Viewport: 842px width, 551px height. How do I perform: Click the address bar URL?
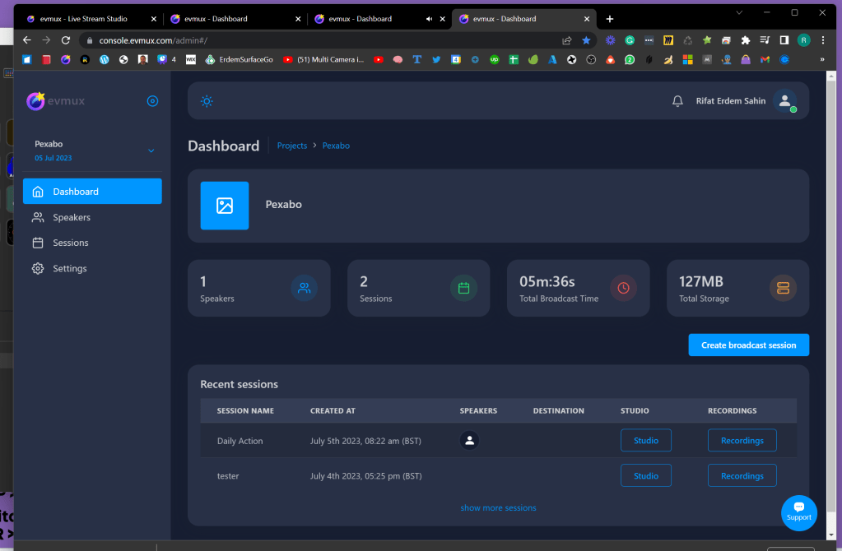coord(153,40)
